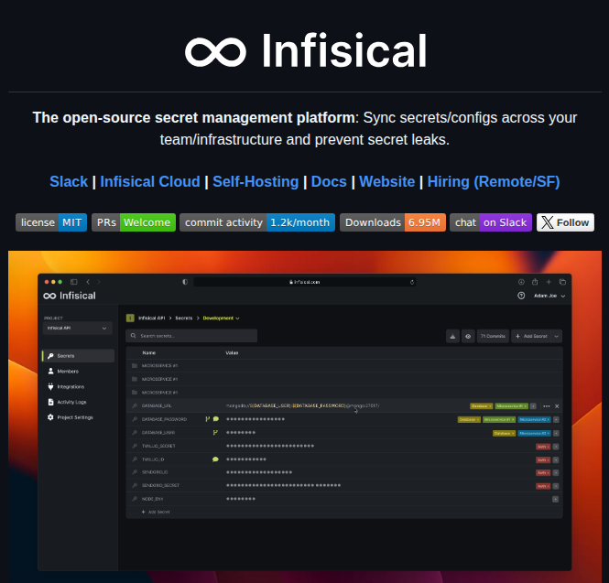Click the Add Secret button in toolbar
Image resolution: width=609 pixels, height=583 pixels.
coord(531,336)
